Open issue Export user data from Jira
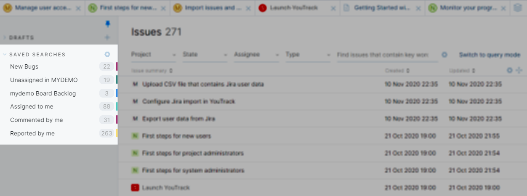 coord(178,119)
